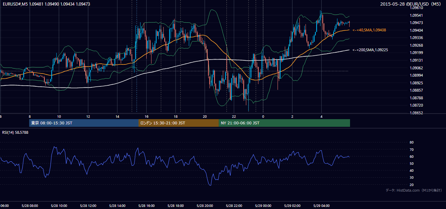Click the 2015-05-28 EUR/USD (M5) chart title
The width and height of the screenshot is (446, 209).
tap(411, 4)
